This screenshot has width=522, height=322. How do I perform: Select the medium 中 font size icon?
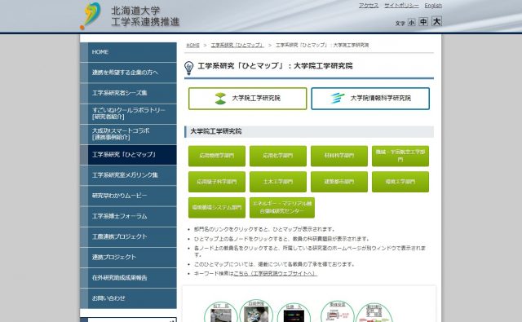(x=423, y=22)
